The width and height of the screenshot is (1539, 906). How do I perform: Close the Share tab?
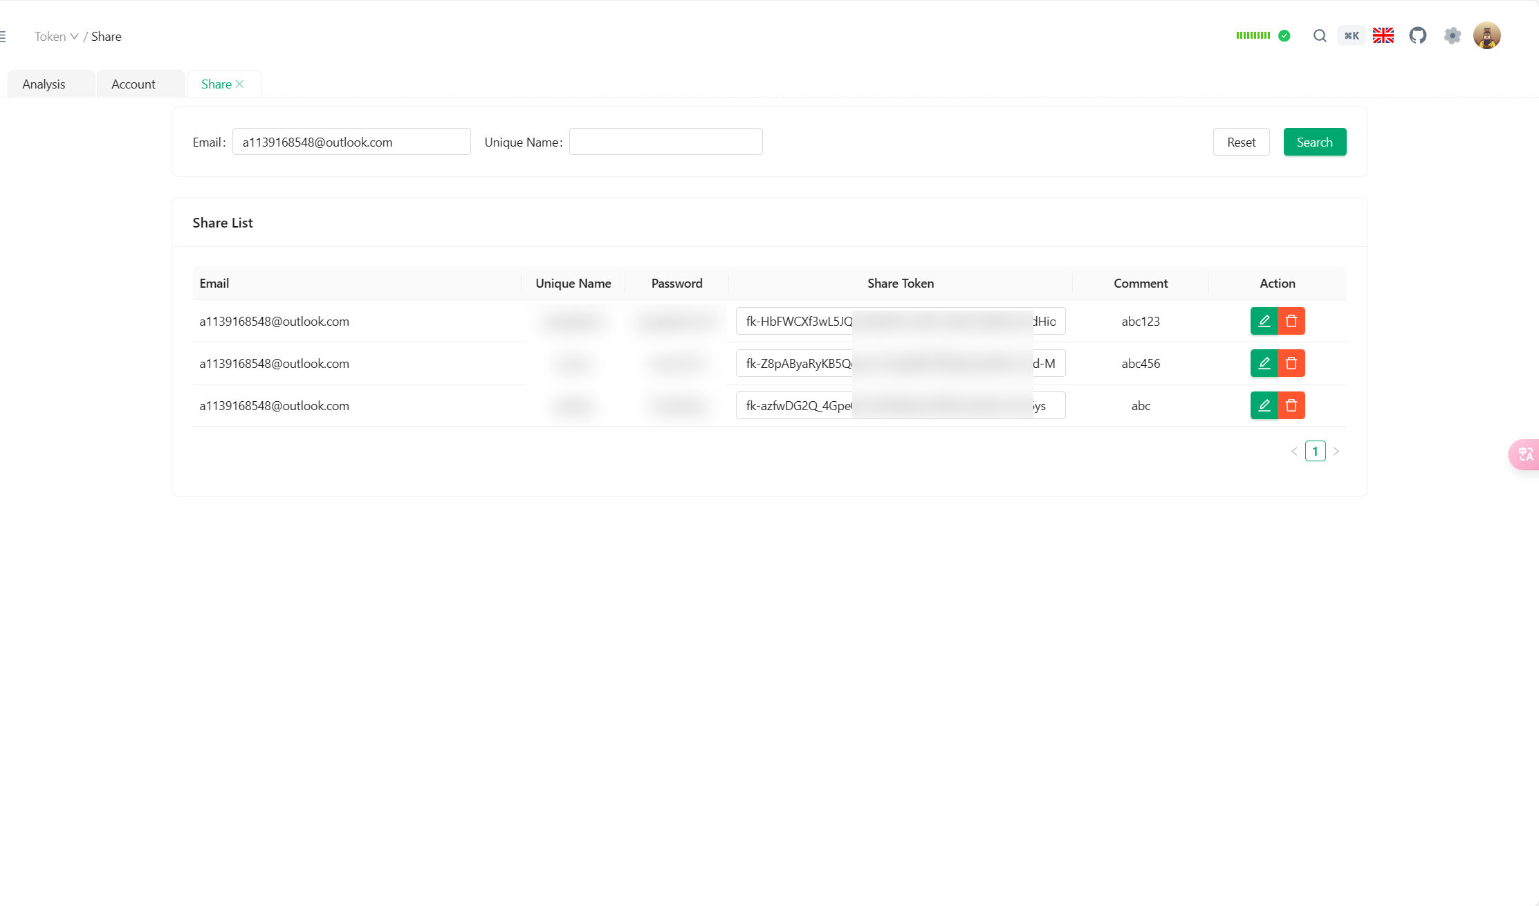click(x=240, y=84)
